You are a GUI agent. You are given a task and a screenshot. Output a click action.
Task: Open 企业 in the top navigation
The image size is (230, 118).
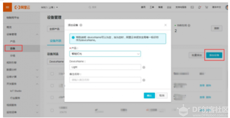[x=169, y=7]
